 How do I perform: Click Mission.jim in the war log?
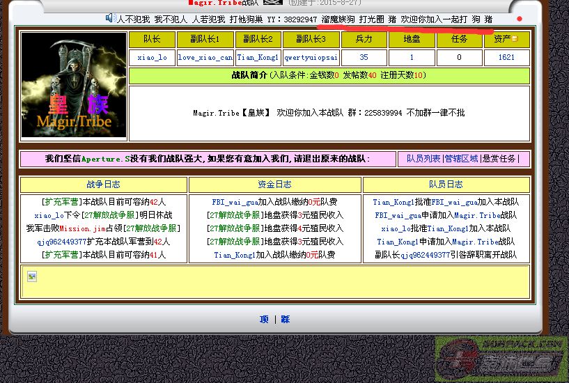[84, 228]
